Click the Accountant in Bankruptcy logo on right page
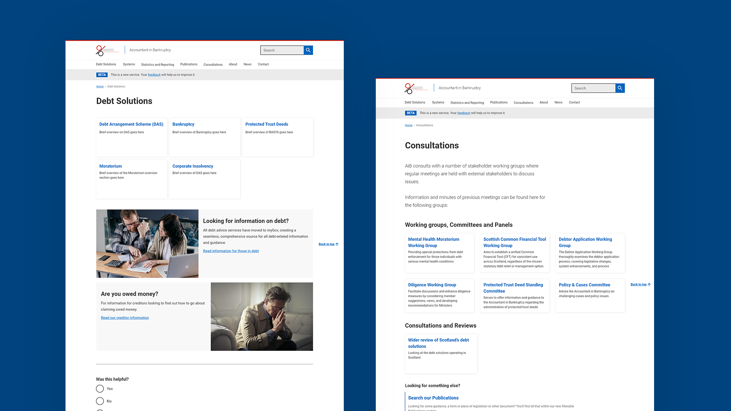 416,88
